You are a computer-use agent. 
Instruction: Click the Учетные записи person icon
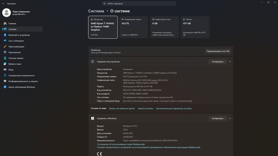5,58
